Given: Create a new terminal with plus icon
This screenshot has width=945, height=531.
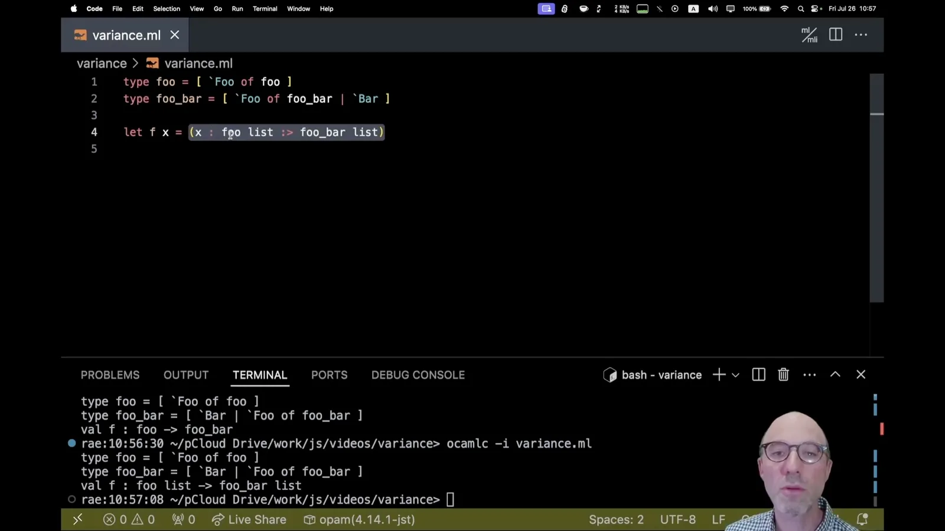Looking at the screenshot, I should 719,375.
